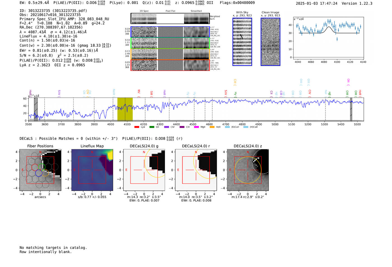
Task: Click the orange fiber circle in Fiber Positions
Action: click(x=45, y=173)
